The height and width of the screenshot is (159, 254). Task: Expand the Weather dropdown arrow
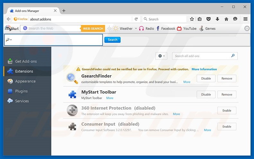[136, 29]
